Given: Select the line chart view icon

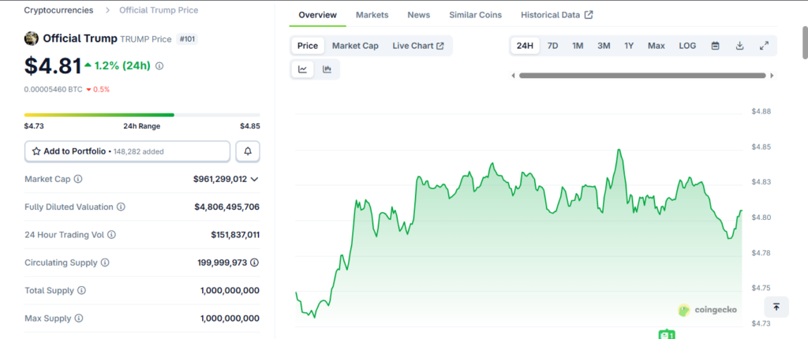Looking at the screenshot, I should [303, 69].
